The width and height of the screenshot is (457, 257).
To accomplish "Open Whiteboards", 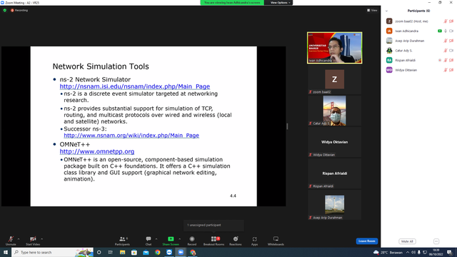I will coord(276,241).
